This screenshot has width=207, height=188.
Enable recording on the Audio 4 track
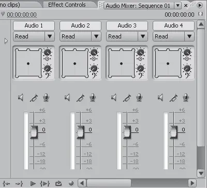tap(186, 98)
